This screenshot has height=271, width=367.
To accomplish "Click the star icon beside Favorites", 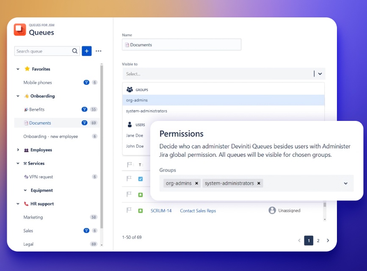I will tap(28, 69).
